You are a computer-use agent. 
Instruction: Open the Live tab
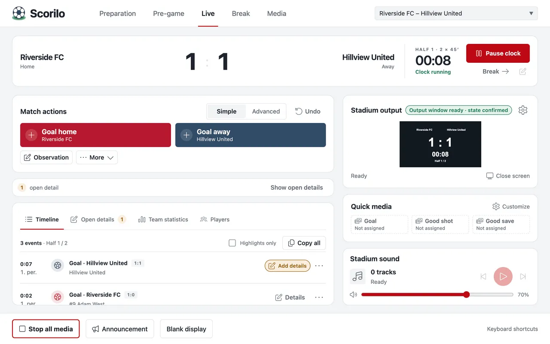[208, 13]
